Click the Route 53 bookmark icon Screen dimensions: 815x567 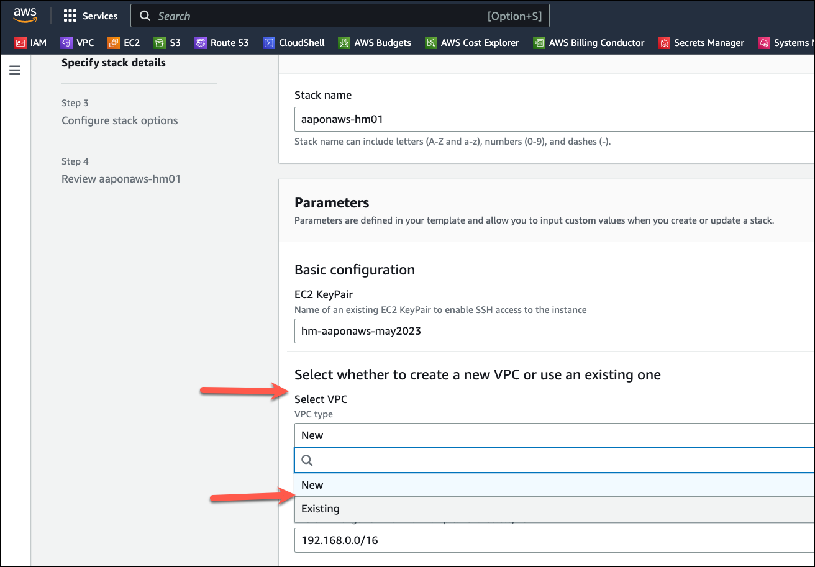coord(201,43)
